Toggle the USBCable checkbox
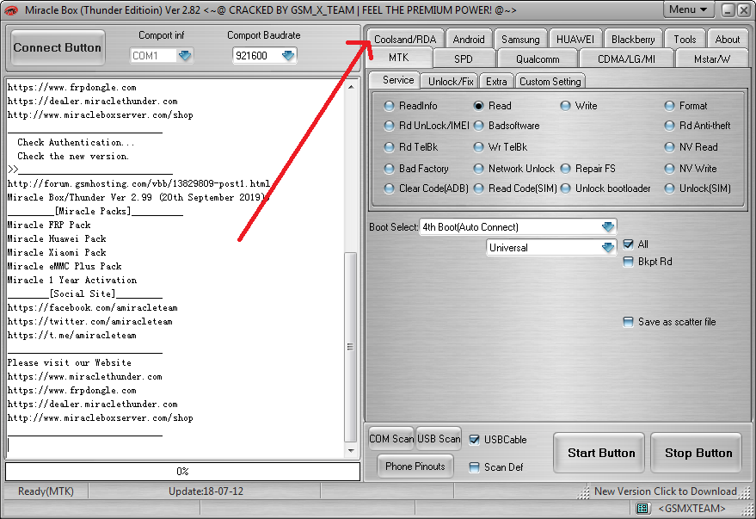Image resolution: width=756 pixels, height=519 pixels. coord(475,440)
